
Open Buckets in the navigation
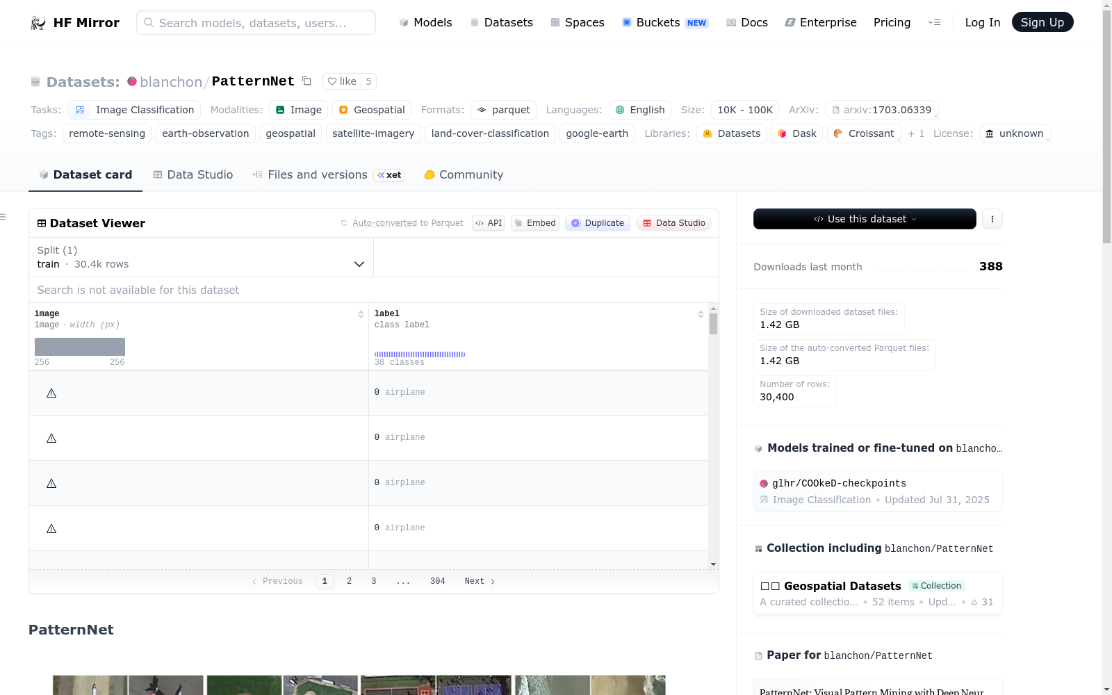pos(665,22)
